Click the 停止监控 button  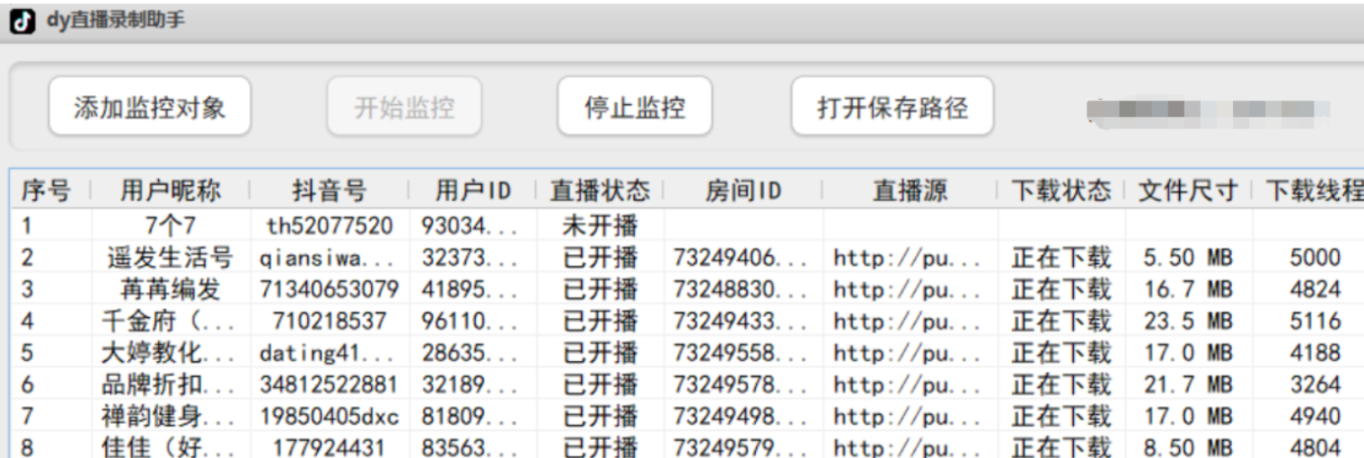coord(635,107)
